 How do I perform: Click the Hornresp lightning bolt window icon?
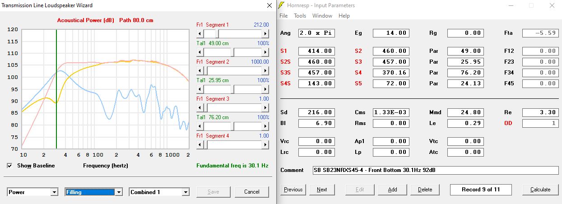281,5
